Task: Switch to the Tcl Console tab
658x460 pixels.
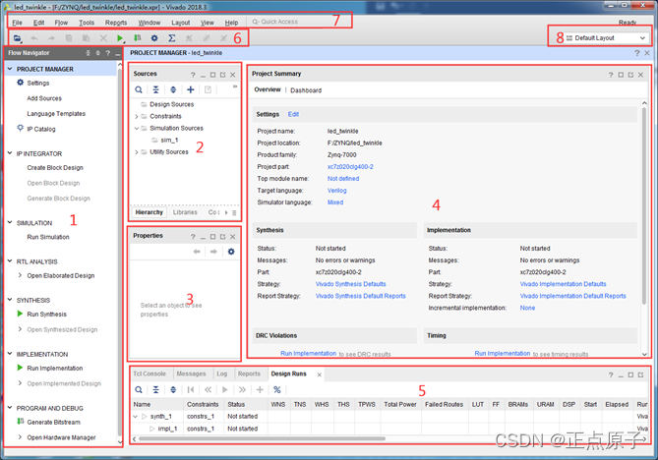Action: click(x=150, y=374)
